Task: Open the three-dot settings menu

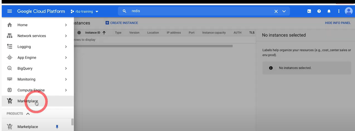Action: 339,11
